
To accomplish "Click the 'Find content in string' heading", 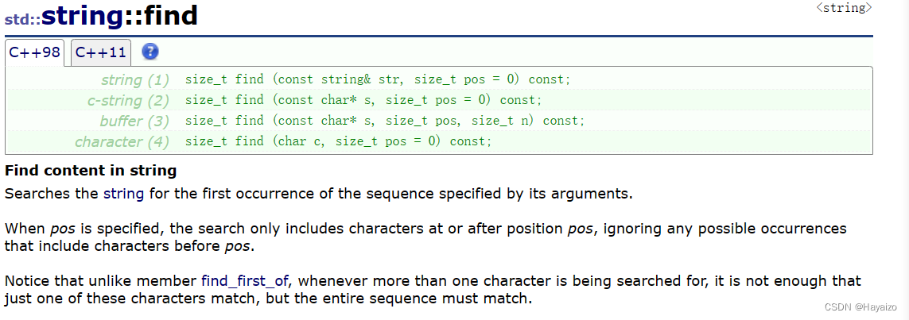I will pyautogui.click(x=91, y=172).
